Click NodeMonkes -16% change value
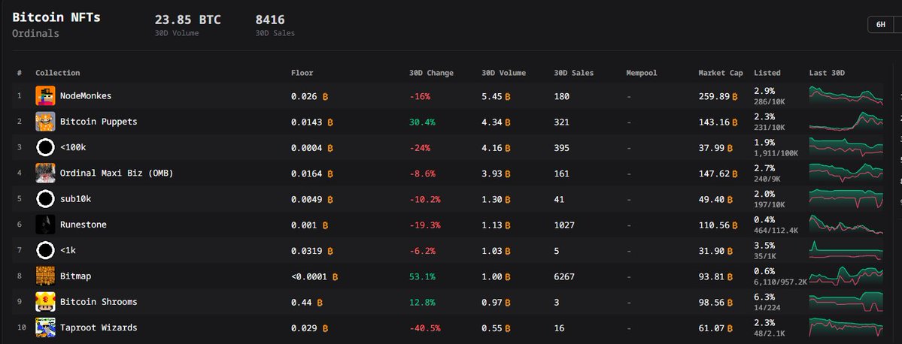Screen dimensions: 902x344 click(x=419, y=96)
